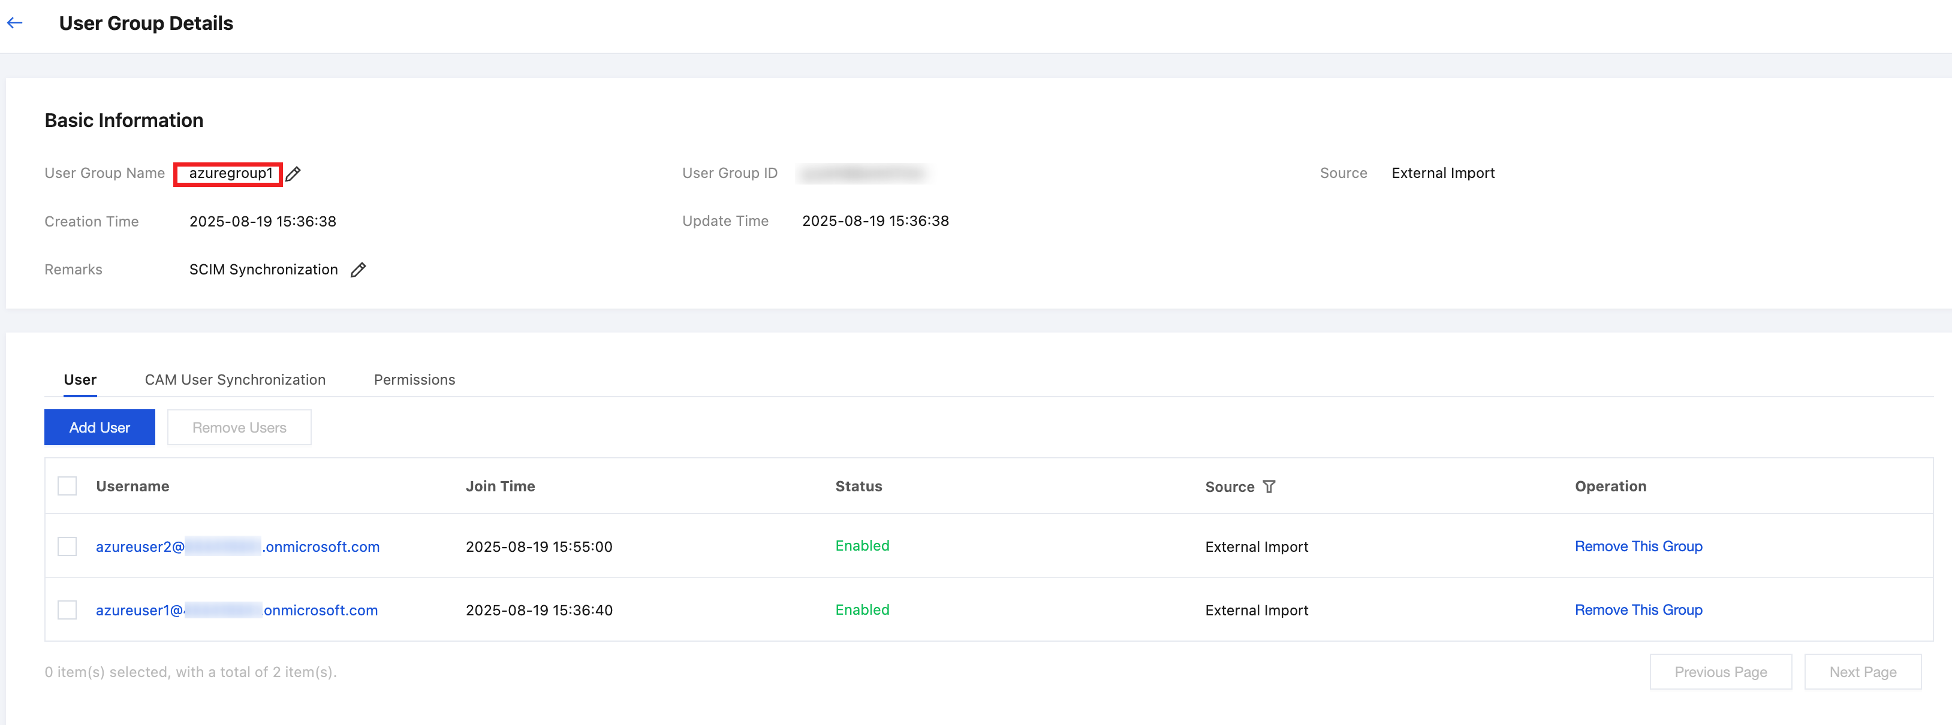Check the azureuser1 row checkbox

(x=67, y=610)
